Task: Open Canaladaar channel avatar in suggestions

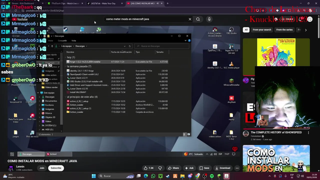Action: click(x=246, y=133)
